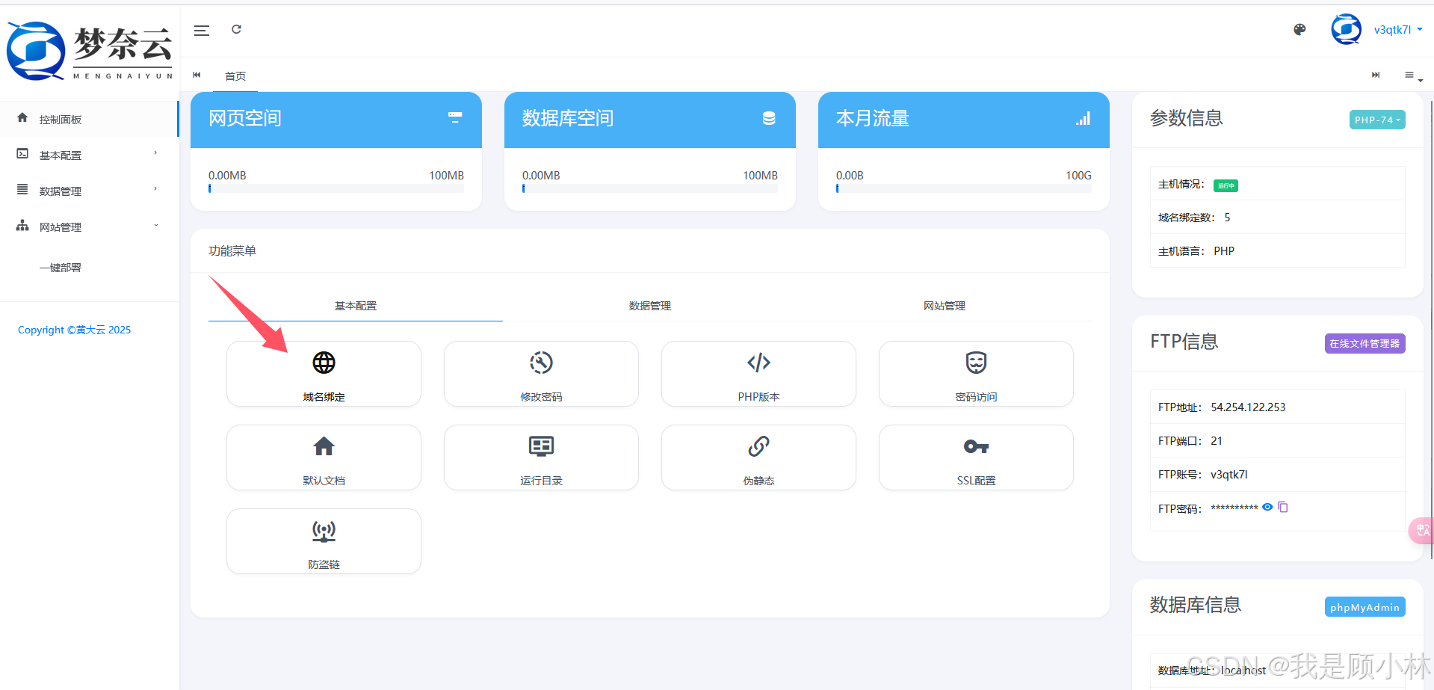This screenshot has width=1434, height=690.
Task: Open the 密码访问 mask icon card
Action: 976,374
